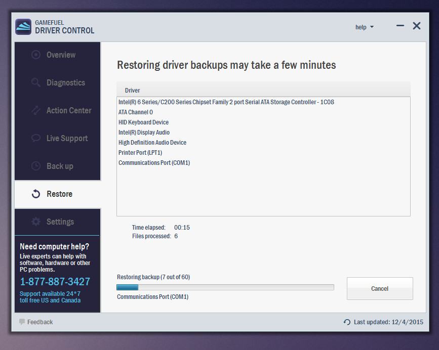Image resolution: width=439 pixels, height=350 pixels.
Task: Click the 1-877-887-3427 support phone number
Action: [x=55, y=282]
